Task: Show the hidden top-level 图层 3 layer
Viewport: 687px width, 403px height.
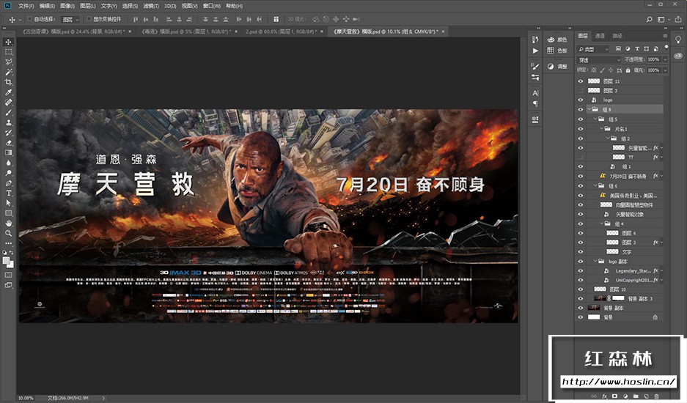Action: 581,91
